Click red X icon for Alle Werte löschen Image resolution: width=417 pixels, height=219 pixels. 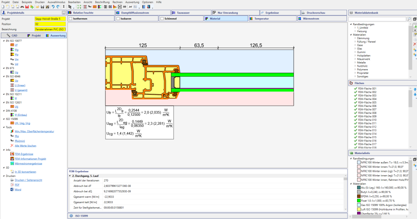tap(12, 146)
